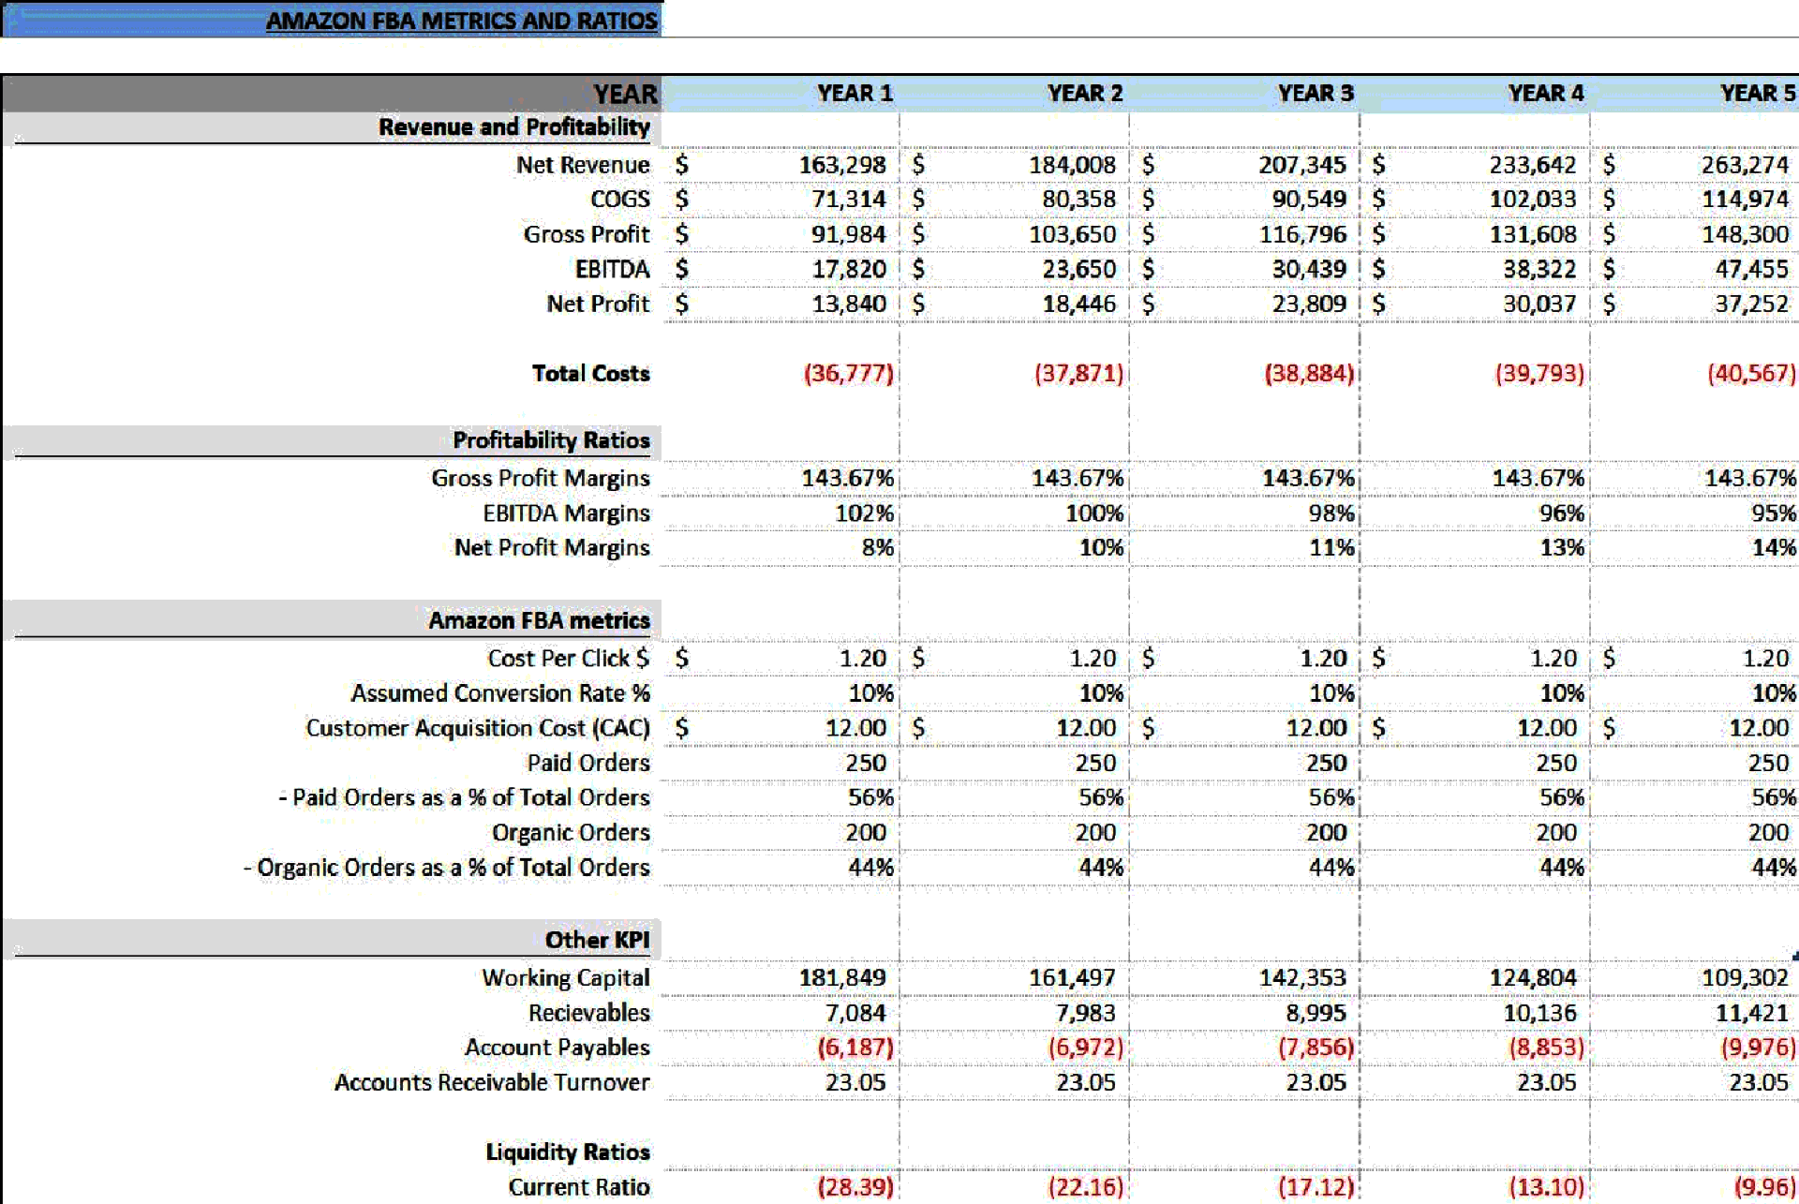Click the Accounts Receivable Turnover row label
The image size is (1799, 1204).
494,1082
